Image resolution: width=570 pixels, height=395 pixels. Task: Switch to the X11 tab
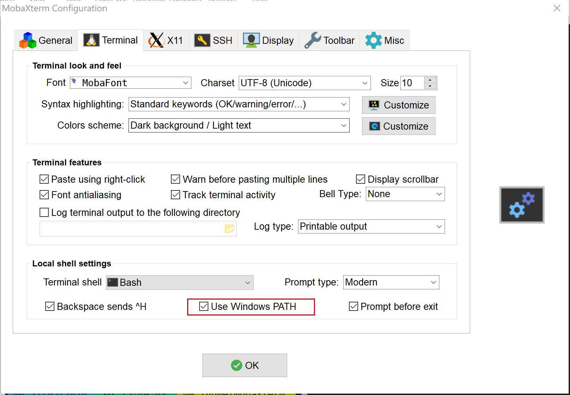pos(166,41)
